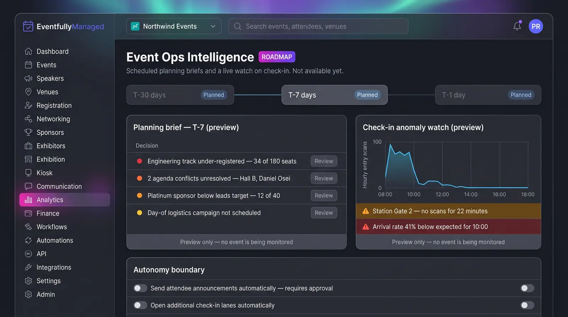Click the arrival rate red alert icon
The height and width of the screenshot is (317, 568).
366,227
